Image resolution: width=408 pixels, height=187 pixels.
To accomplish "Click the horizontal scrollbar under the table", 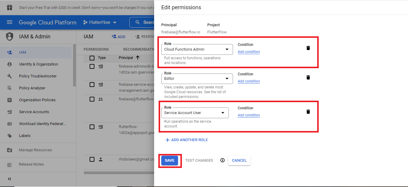I will point(119,173).
